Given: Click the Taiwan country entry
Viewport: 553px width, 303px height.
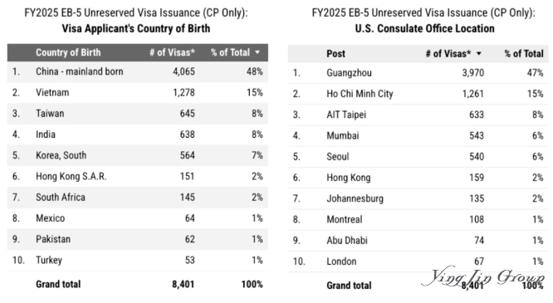Looking at the screenshot, I should click(50, 114).
